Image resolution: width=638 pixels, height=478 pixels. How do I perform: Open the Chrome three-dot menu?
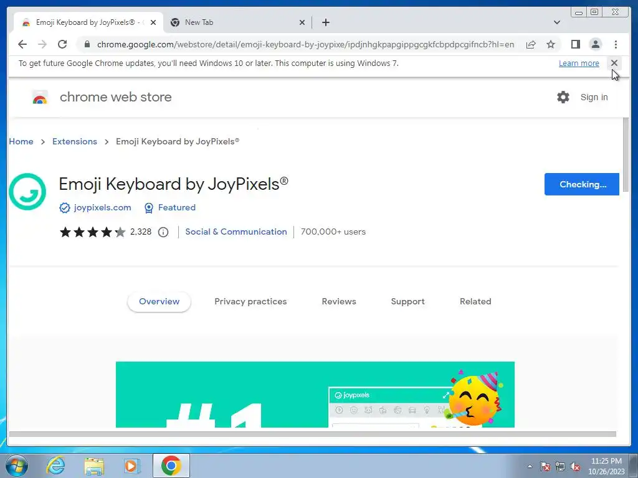(x=616, y=44)
